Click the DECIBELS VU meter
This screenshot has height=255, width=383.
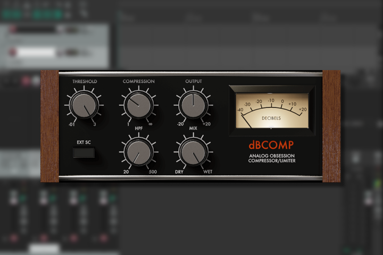coord(272,110)
